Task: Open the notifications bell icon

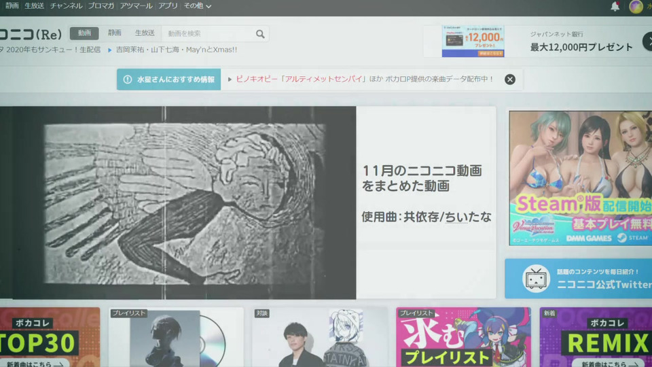Action: [615, 6]
